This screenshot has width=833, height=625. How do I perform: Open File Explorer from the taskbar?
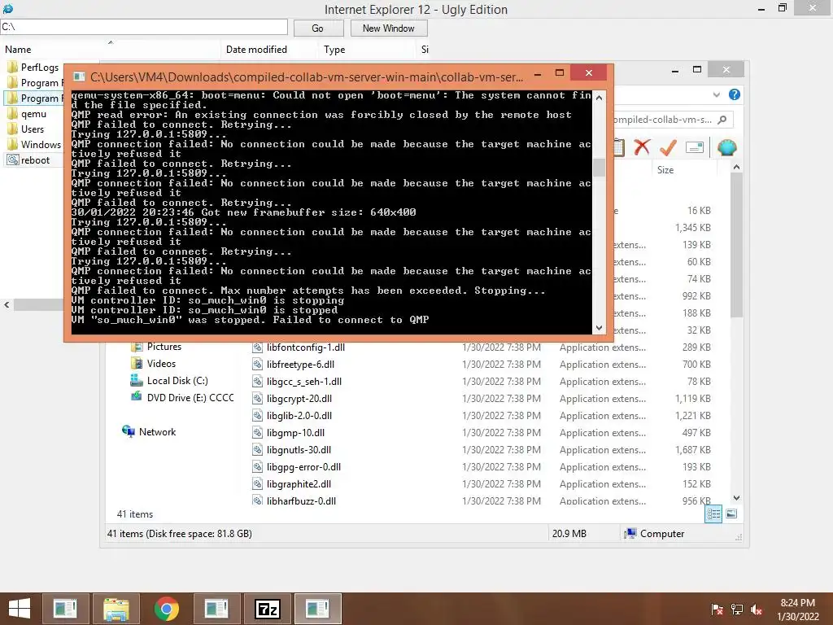(x=116, y=609)
